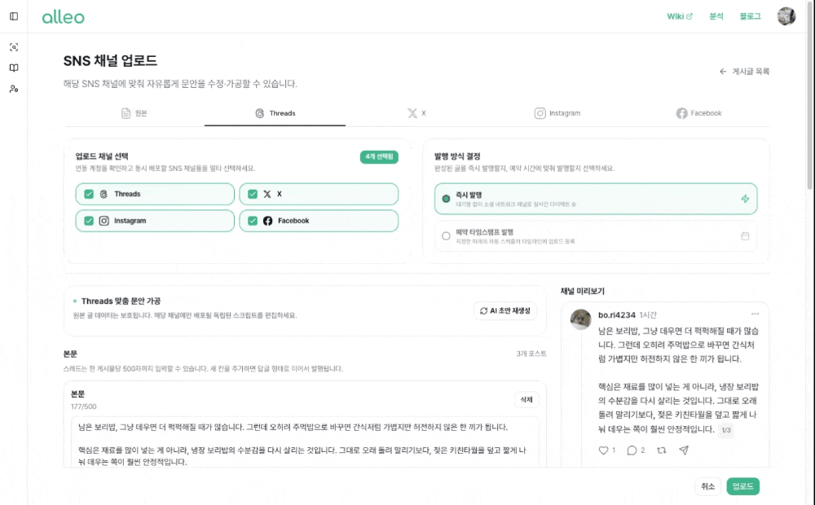Click the Instagram logo in channel card
815x505 pixels.
pyautogui.click(x=104, y=221)
